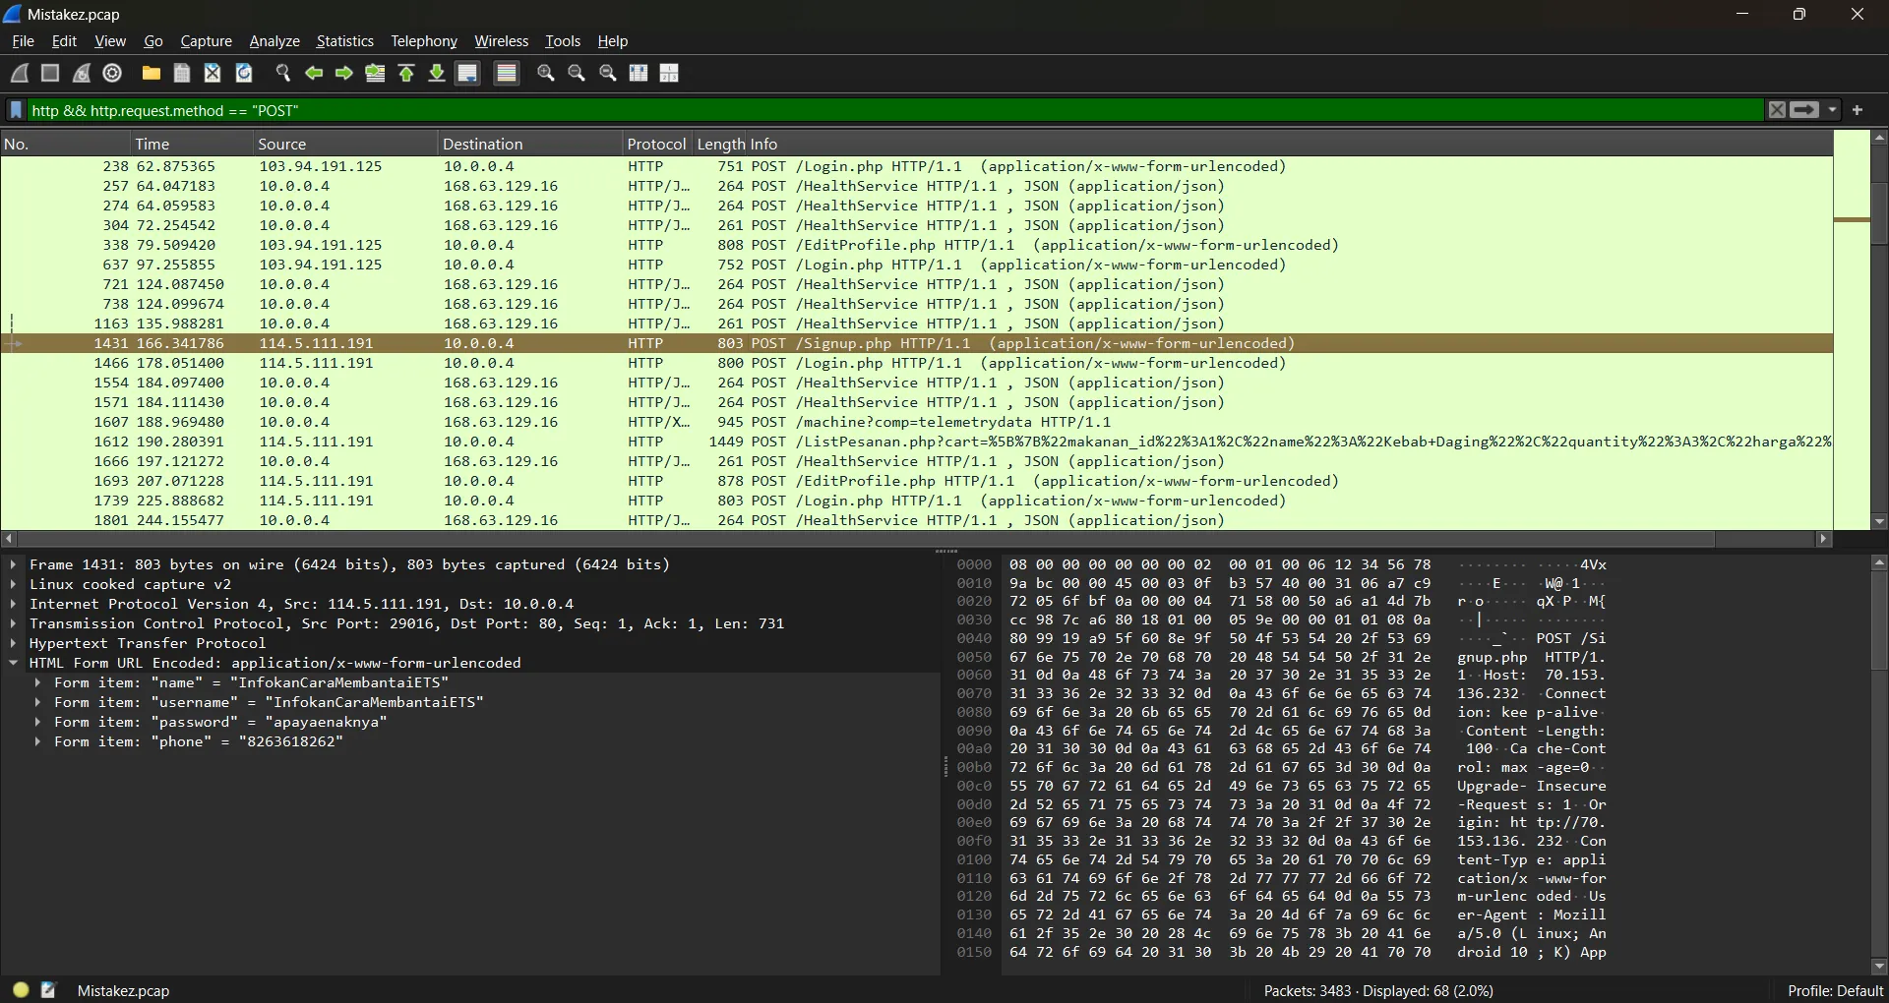Click the zoom in icon on toolbar

(x=546, y=73)
